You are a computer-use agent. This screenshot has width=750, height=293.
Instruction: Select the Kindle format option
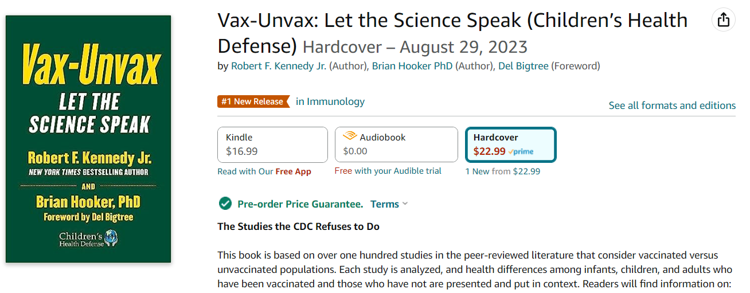pos(272,145)
